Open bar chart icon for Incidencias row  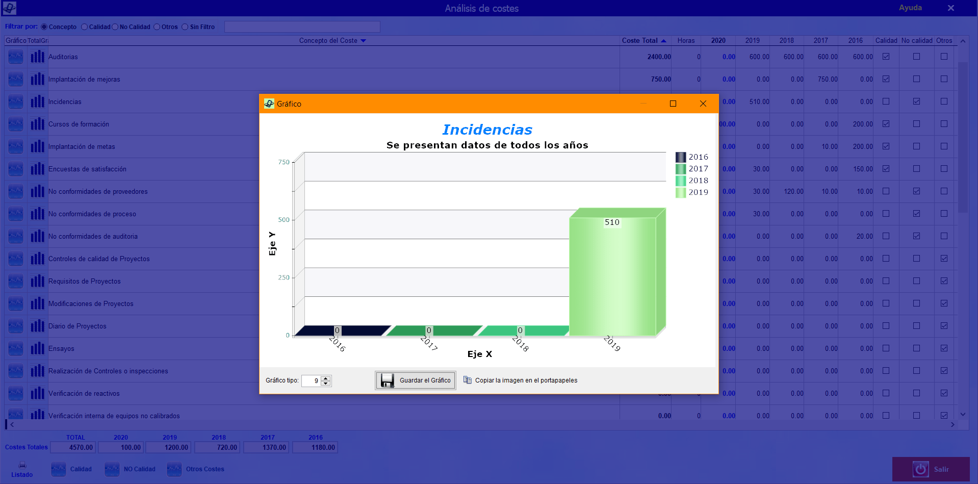coord(37,101)
